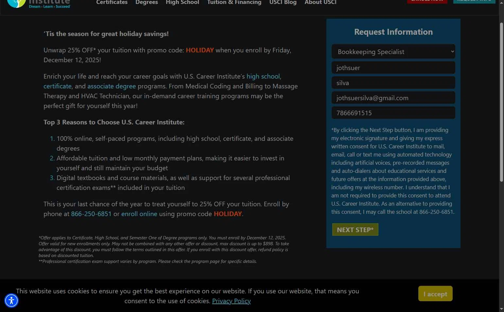
Task: Click the teal Request Info header button
Action: click(x=474, y=1)
